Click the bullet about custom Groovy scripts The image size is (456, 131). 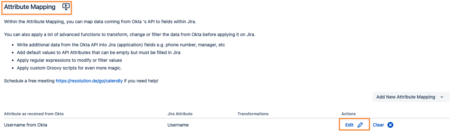pos(69,68)
